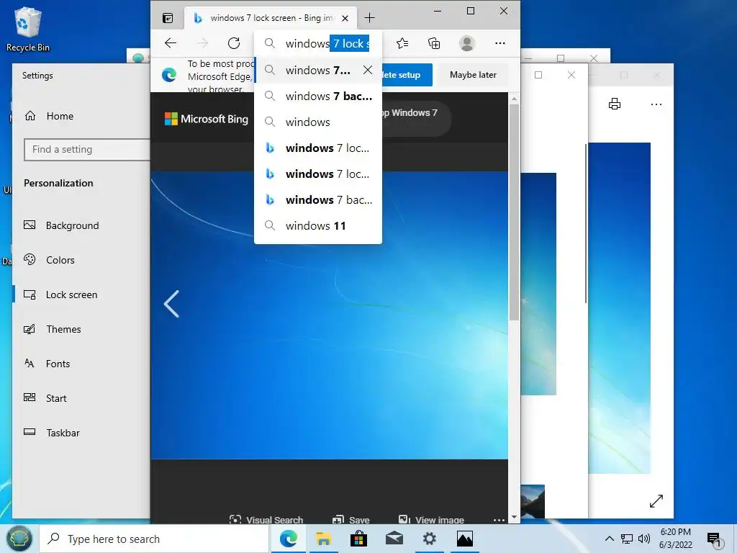Viewport: 737px width, 553px height.
Task: Open the Edge Collections icon
Action: coord(434,43)
